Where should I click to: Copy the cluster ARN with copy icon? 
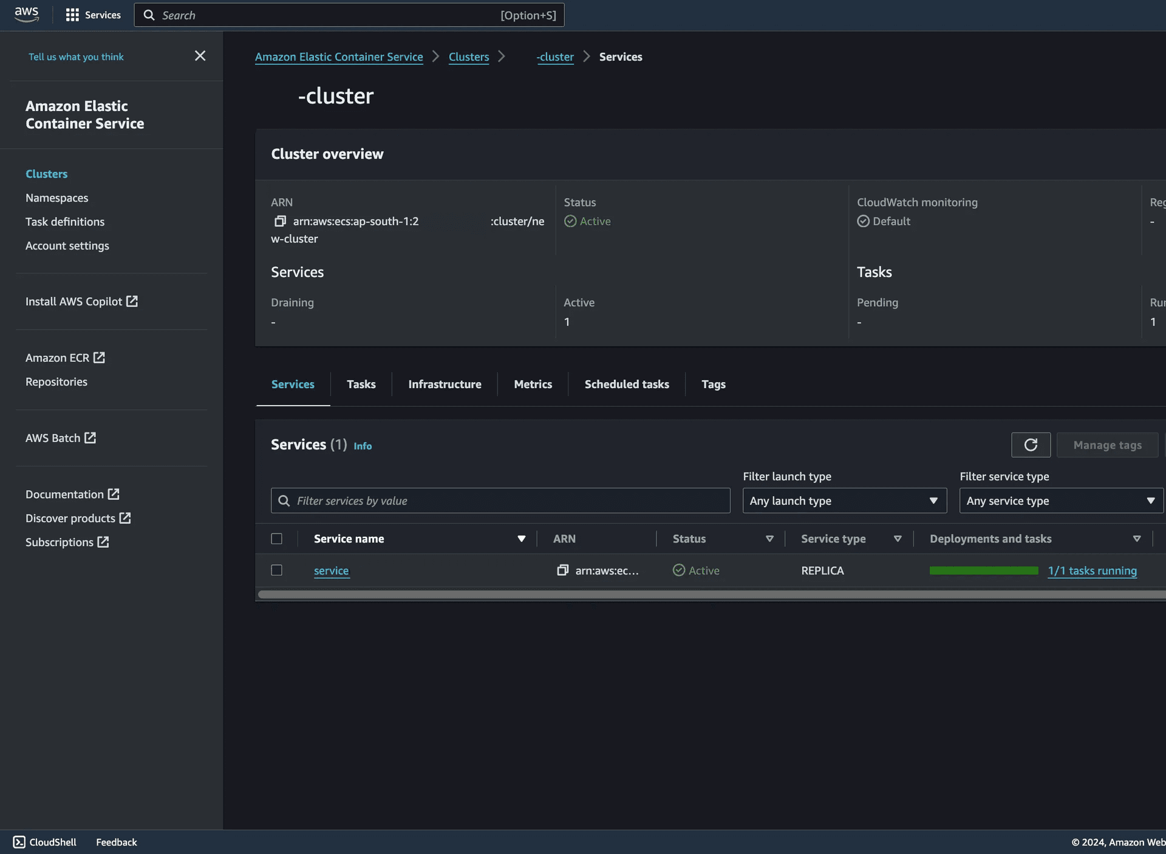pos(280,221)
